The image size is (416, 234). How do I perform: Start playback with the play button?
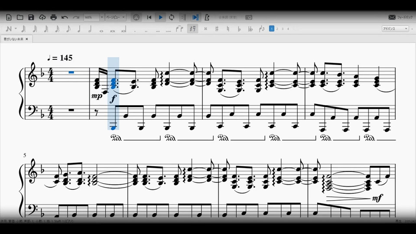160,17
